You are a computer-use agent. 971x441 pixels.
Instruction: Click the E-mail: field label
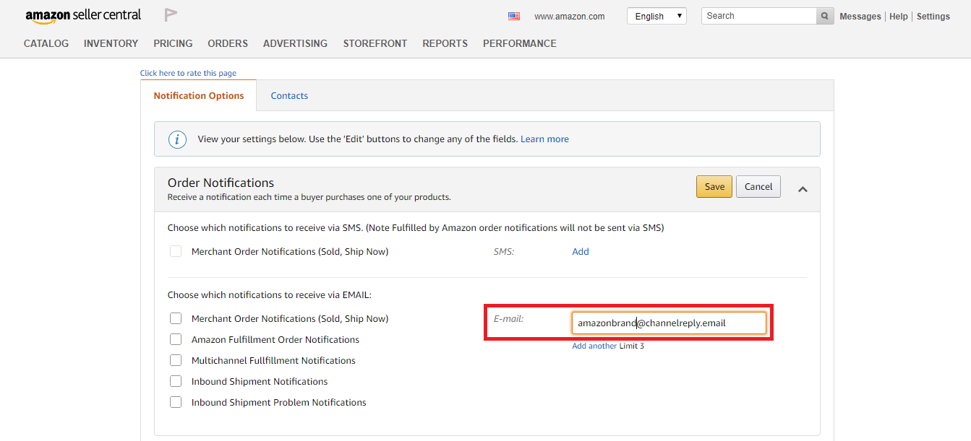508,318
